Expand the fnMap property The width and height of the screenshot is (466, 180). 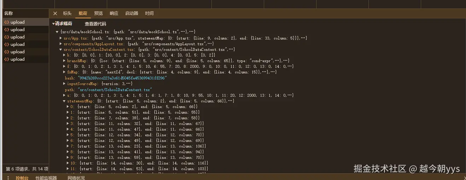pos(64,72)
